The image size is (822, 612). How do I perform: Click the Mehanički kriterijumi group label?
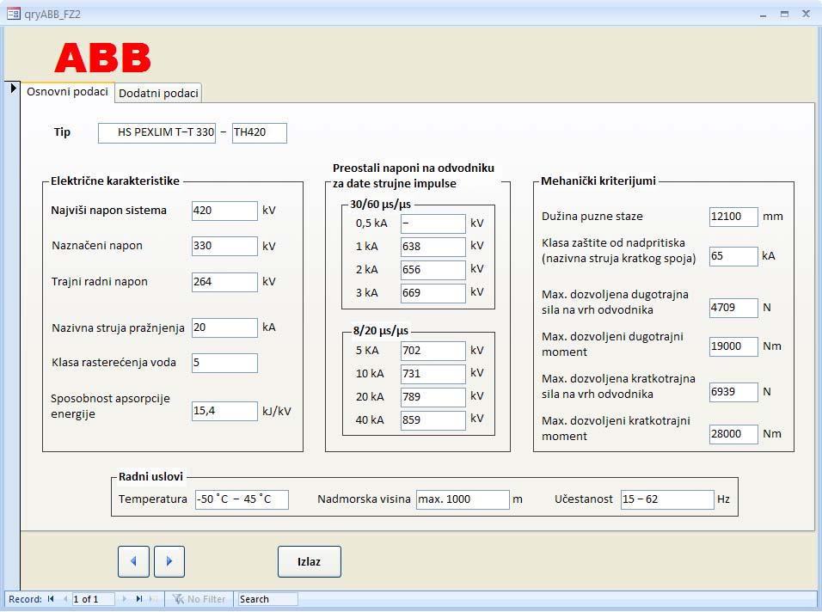[598, 181]
